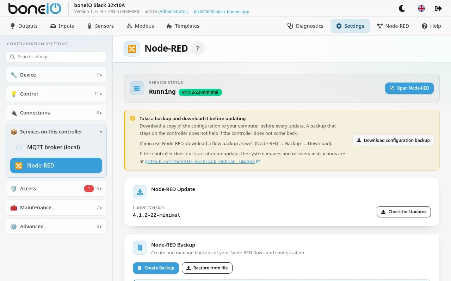Click the Node-RED Update download icon

coord(140,192)
